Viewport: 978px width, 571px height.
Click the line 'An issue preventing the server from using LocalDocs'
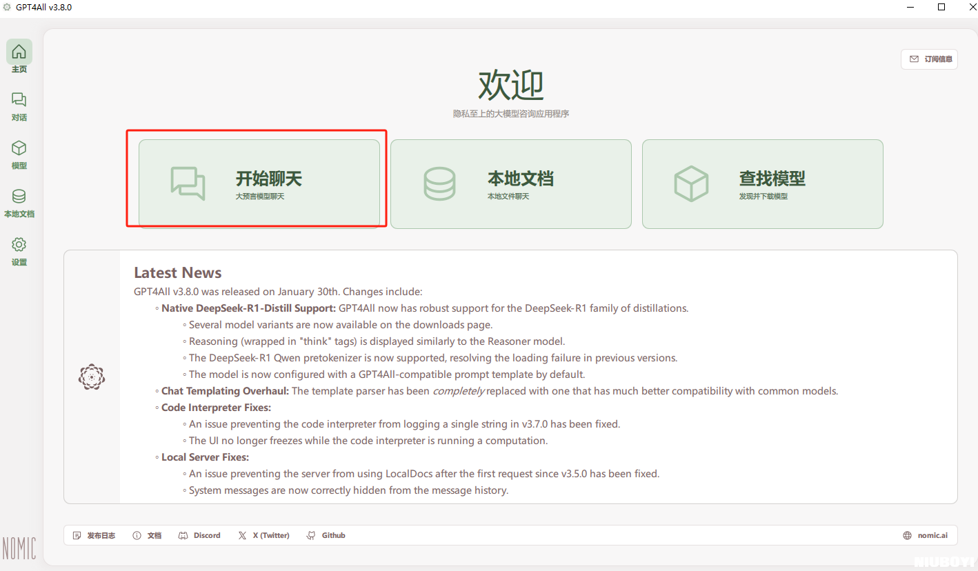pos(424,474)
